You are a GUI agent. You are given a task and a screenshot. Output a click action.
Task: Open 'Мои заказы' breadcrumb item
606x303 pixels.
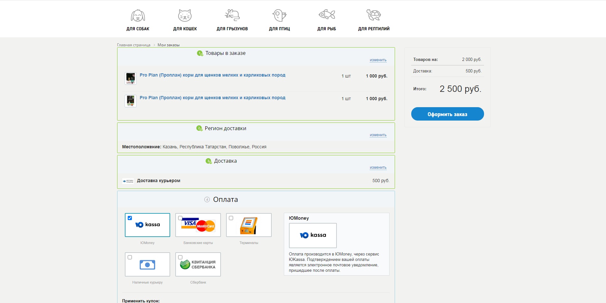pos(169,45)
